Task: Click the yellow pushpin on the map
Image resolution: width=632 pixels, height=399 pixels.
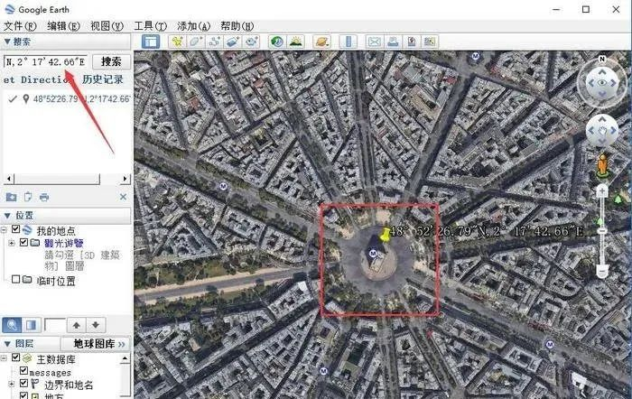Action: point(385,235)
